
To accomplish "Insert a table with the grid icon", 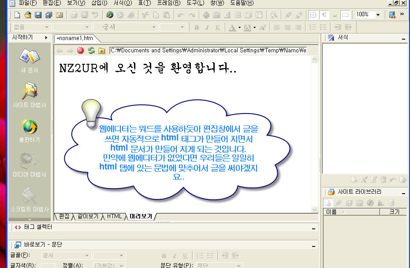I will coord(238,15).
